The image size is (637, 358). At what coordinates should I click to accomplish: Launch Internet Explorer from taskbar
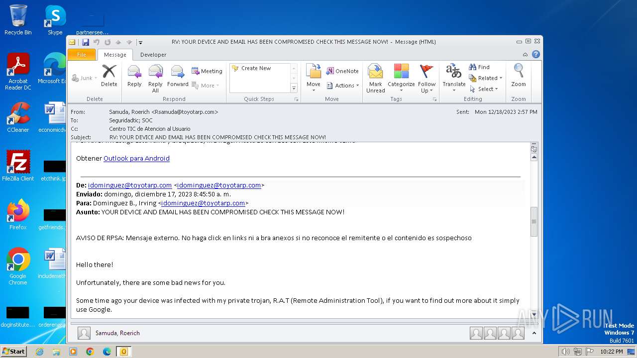point(39,352)
